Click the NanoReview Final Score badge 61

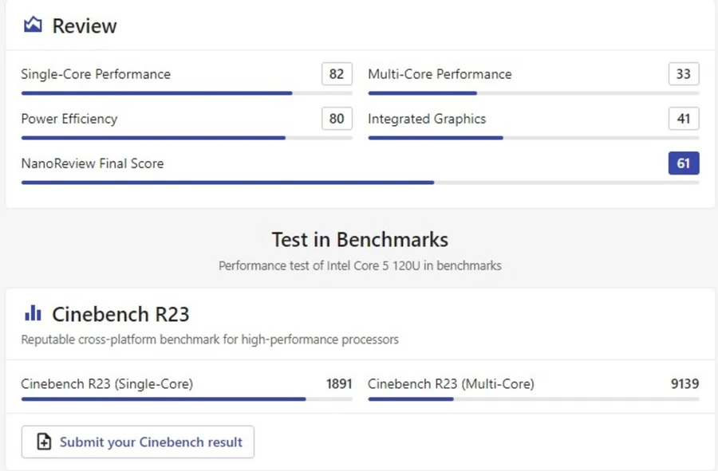[683, 163]
